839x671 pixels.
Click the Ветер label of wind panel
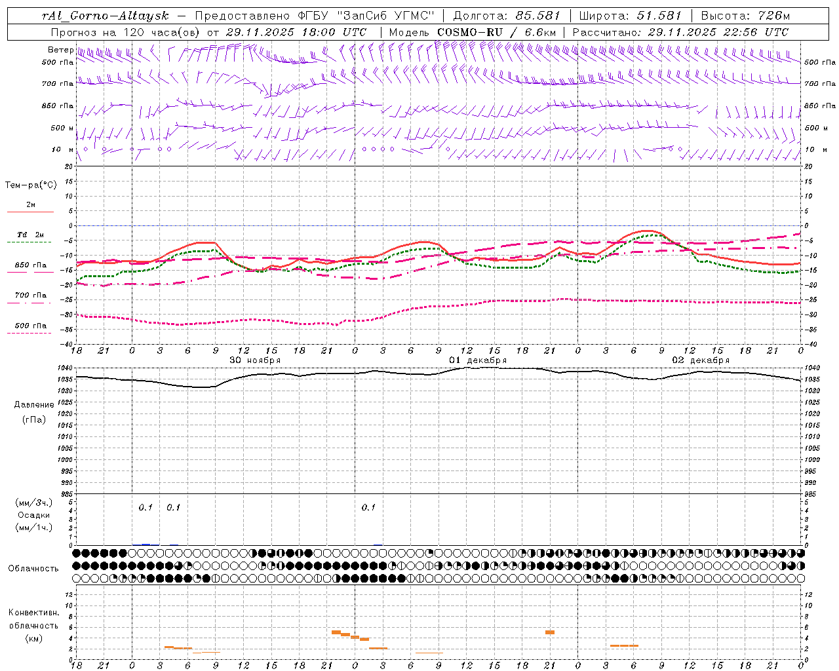[x=60, y=50]
